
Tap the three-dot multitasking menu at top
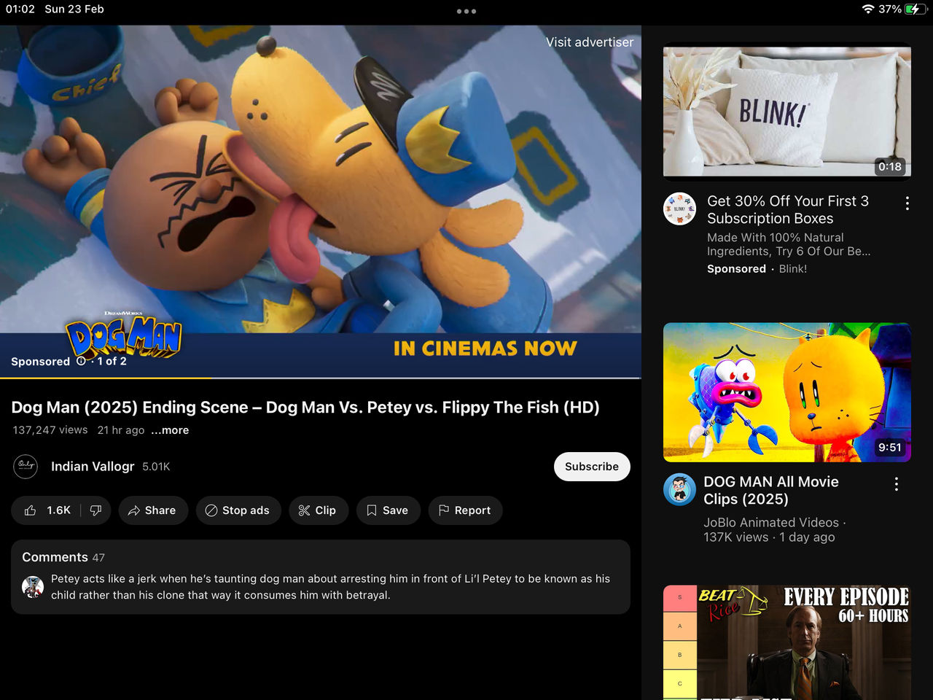[466, 11]
